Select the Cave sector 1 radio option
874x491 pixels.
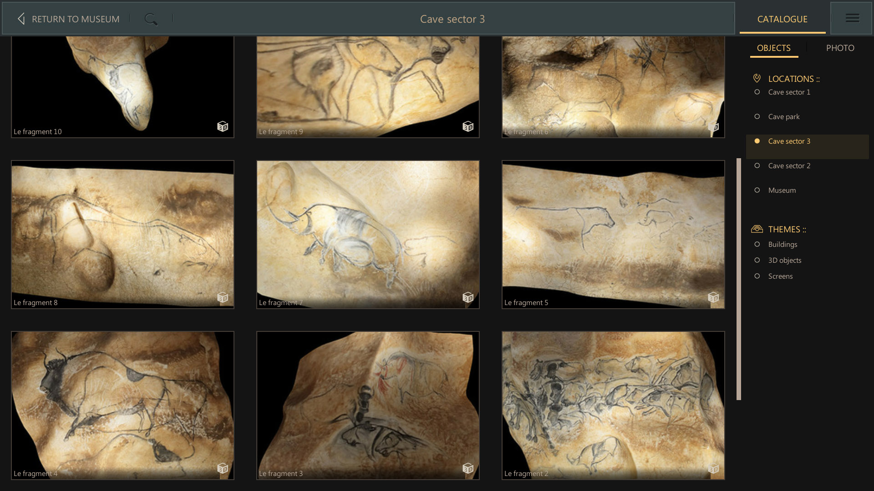[x=757, y=92]
